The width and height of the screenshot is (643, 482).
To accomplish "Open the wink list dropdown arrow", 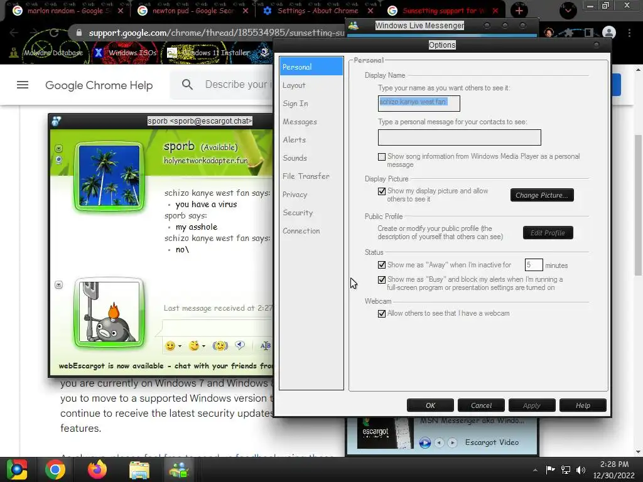I will 203,346.
